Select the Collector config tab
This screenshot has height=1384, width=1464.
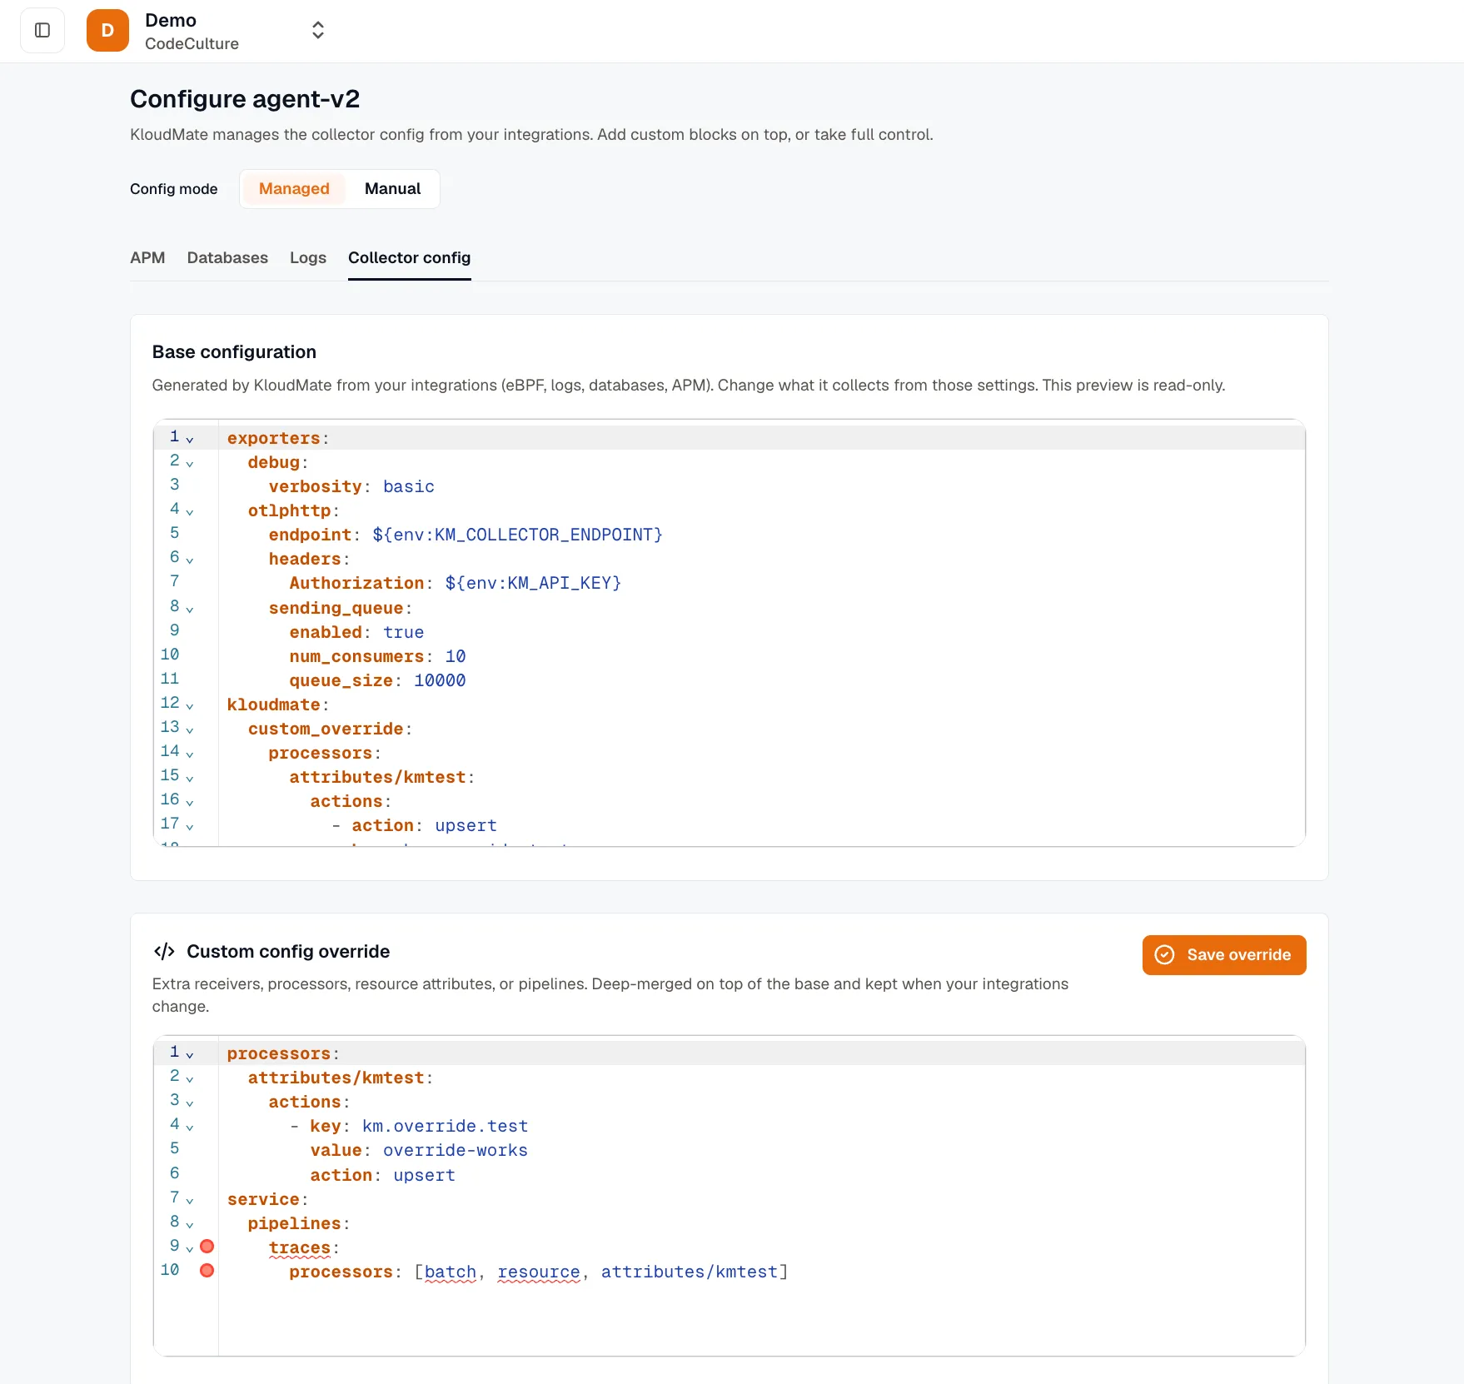pyautogui.click(x=410, y=258)
